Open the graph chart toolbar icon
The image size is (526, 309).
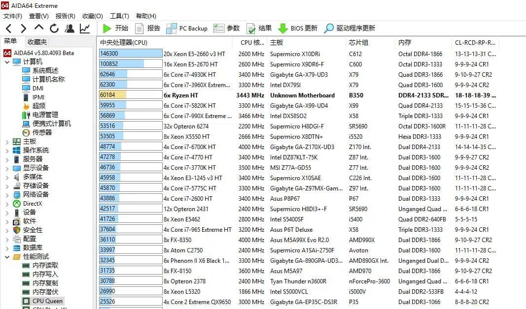(x=85, y=29)
